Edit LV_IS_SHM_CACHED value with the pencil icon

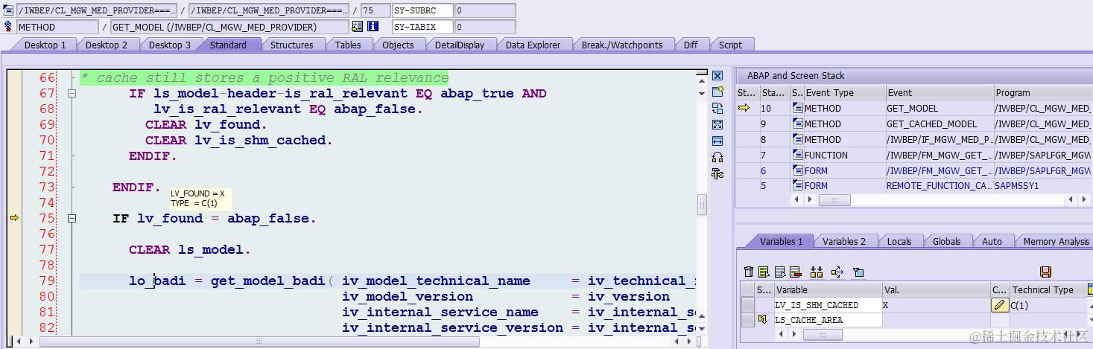click(999, 305)
